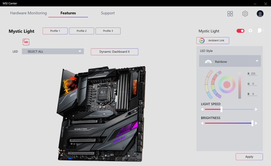Viewport: 271px width, 166px height.
Task: Select Profile 2
Action: tap(82, 31)
